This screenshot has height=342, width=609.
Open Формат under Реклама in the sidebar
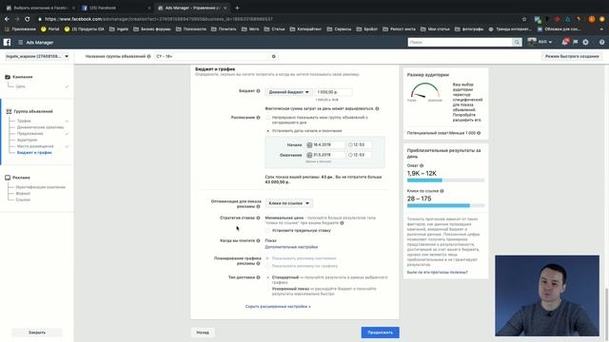click(x=23, y=193)
